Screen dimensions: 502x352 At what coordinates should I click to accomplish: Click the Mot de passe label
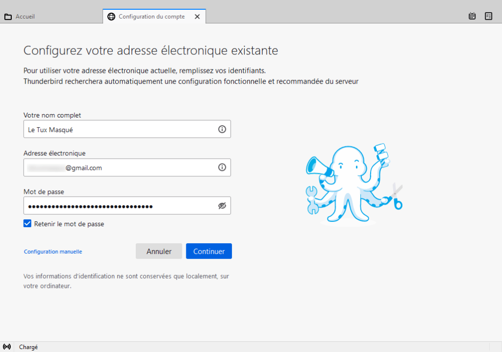click(44, 191)
